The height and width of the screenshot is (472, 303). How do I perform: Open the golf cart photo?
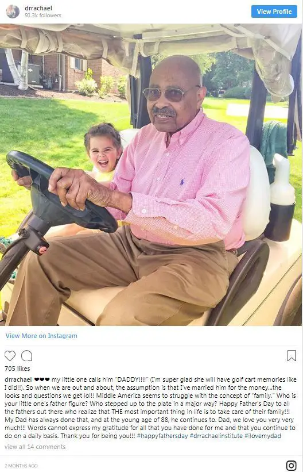click(x=151, y=175)
